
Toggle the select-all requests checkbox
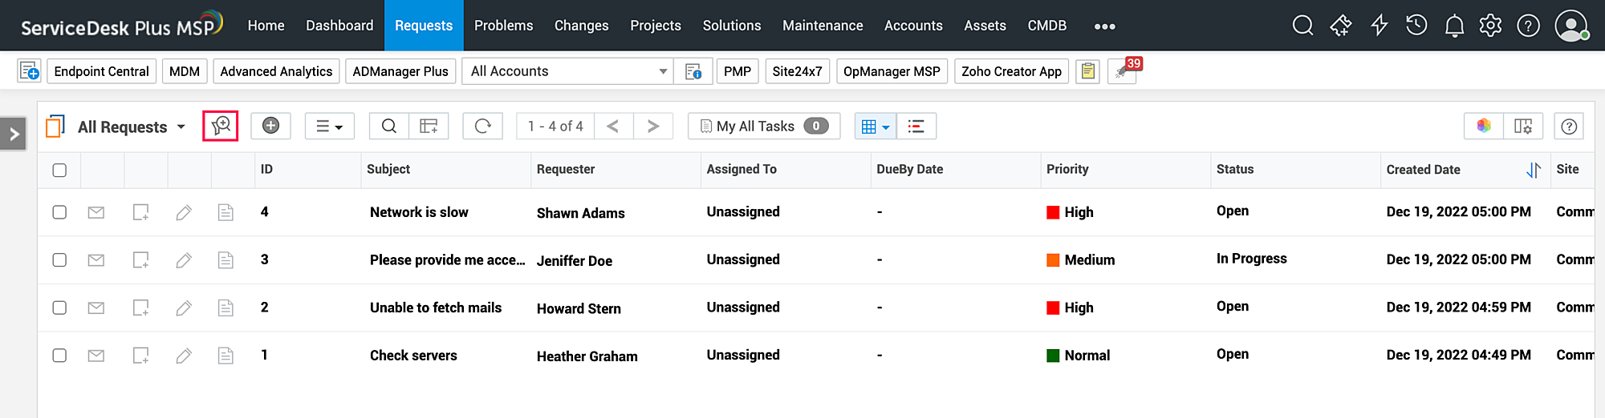(x=59, y=170)
